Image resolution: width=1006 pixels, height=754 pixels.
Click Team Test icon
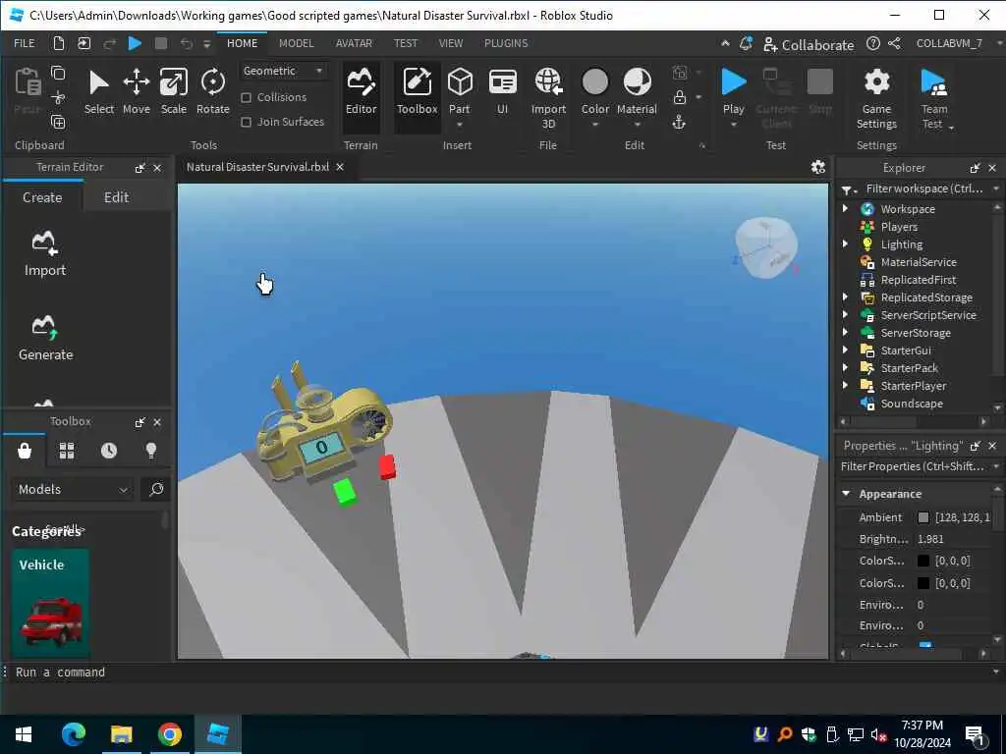(933, 82)
